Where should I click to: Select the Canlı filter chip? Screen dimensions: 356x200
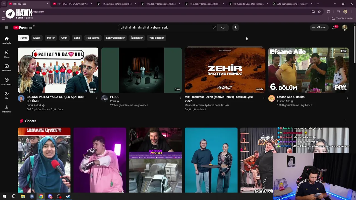point(77,38)
